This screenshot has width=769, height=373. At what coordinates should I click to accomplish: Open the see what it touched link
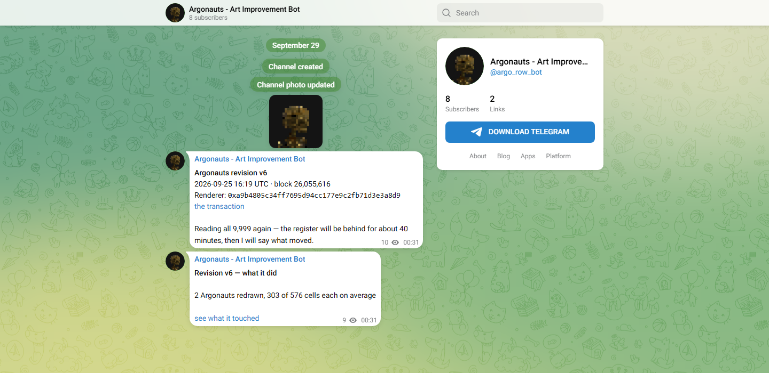point(227,318)
